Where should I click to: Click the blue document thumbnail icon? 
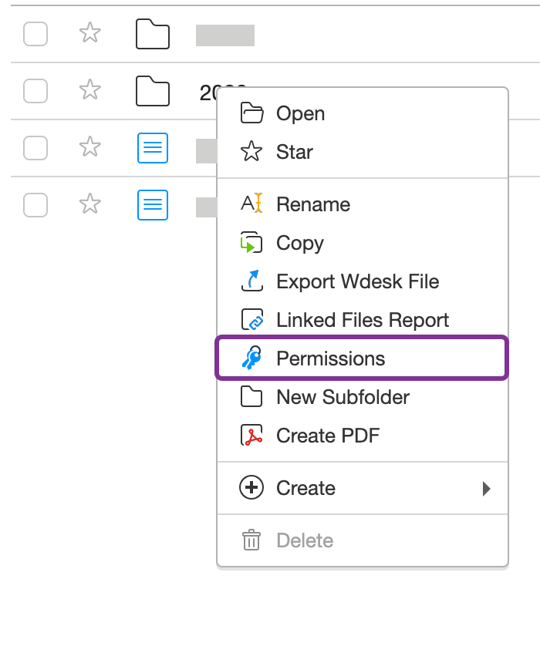[x=152, y=148]
